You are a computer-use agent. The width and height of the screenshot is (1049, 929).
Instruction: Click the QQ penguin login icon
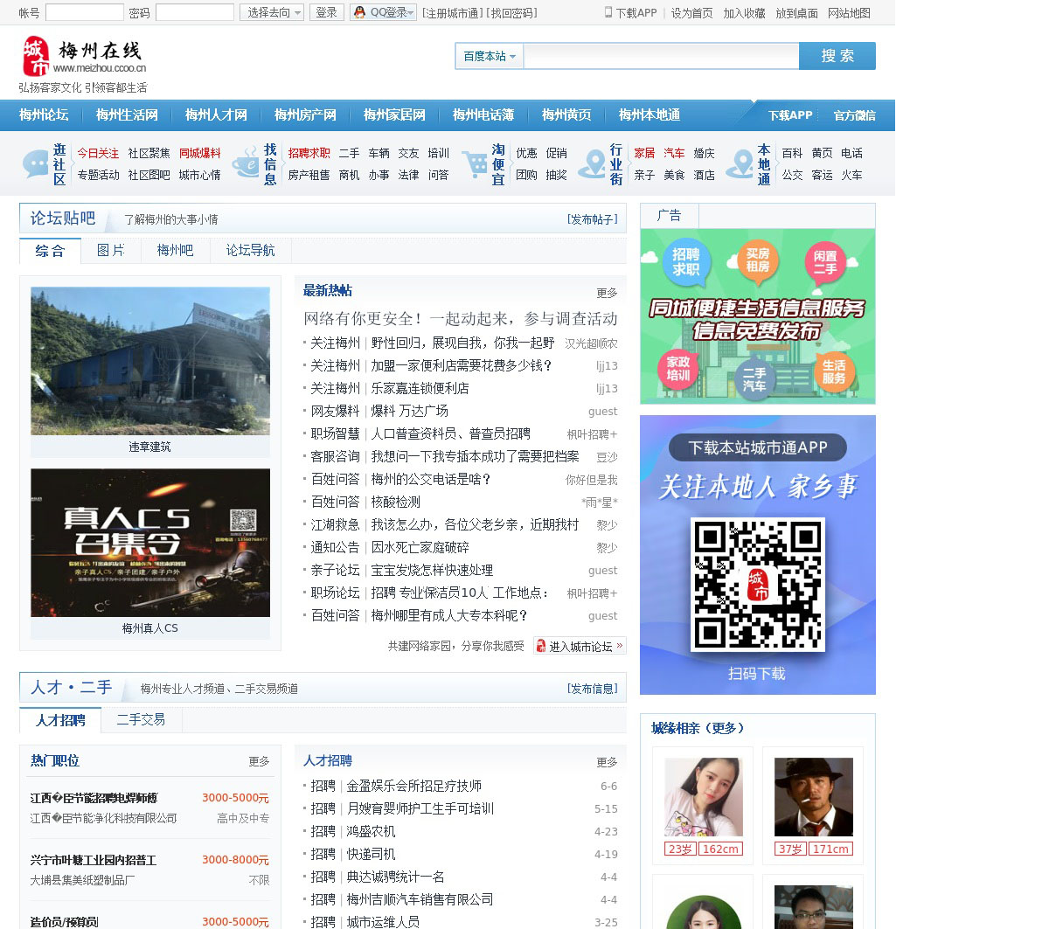click(x=359, y=12)
